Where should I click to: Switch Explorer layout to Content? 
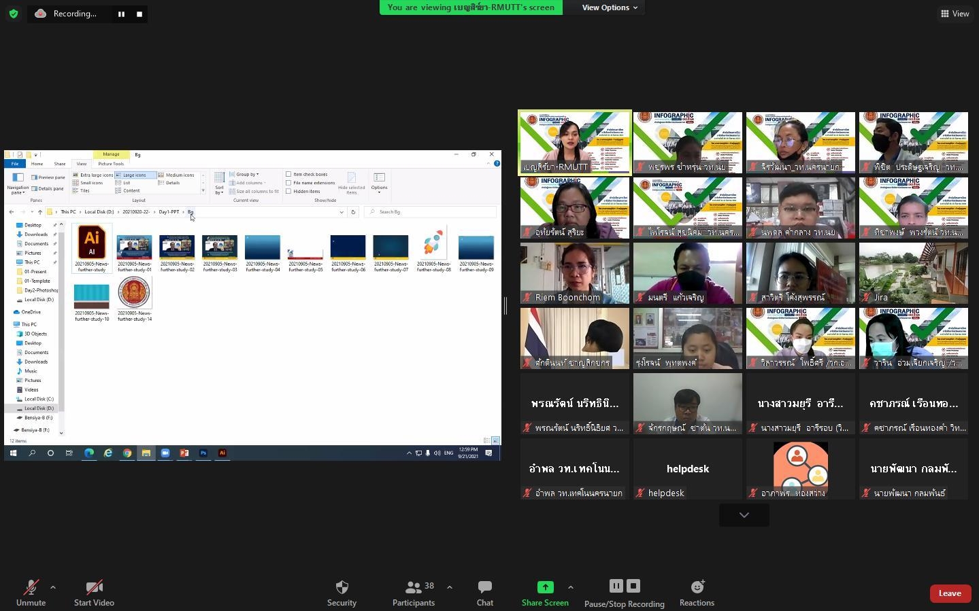coord(128,191)
